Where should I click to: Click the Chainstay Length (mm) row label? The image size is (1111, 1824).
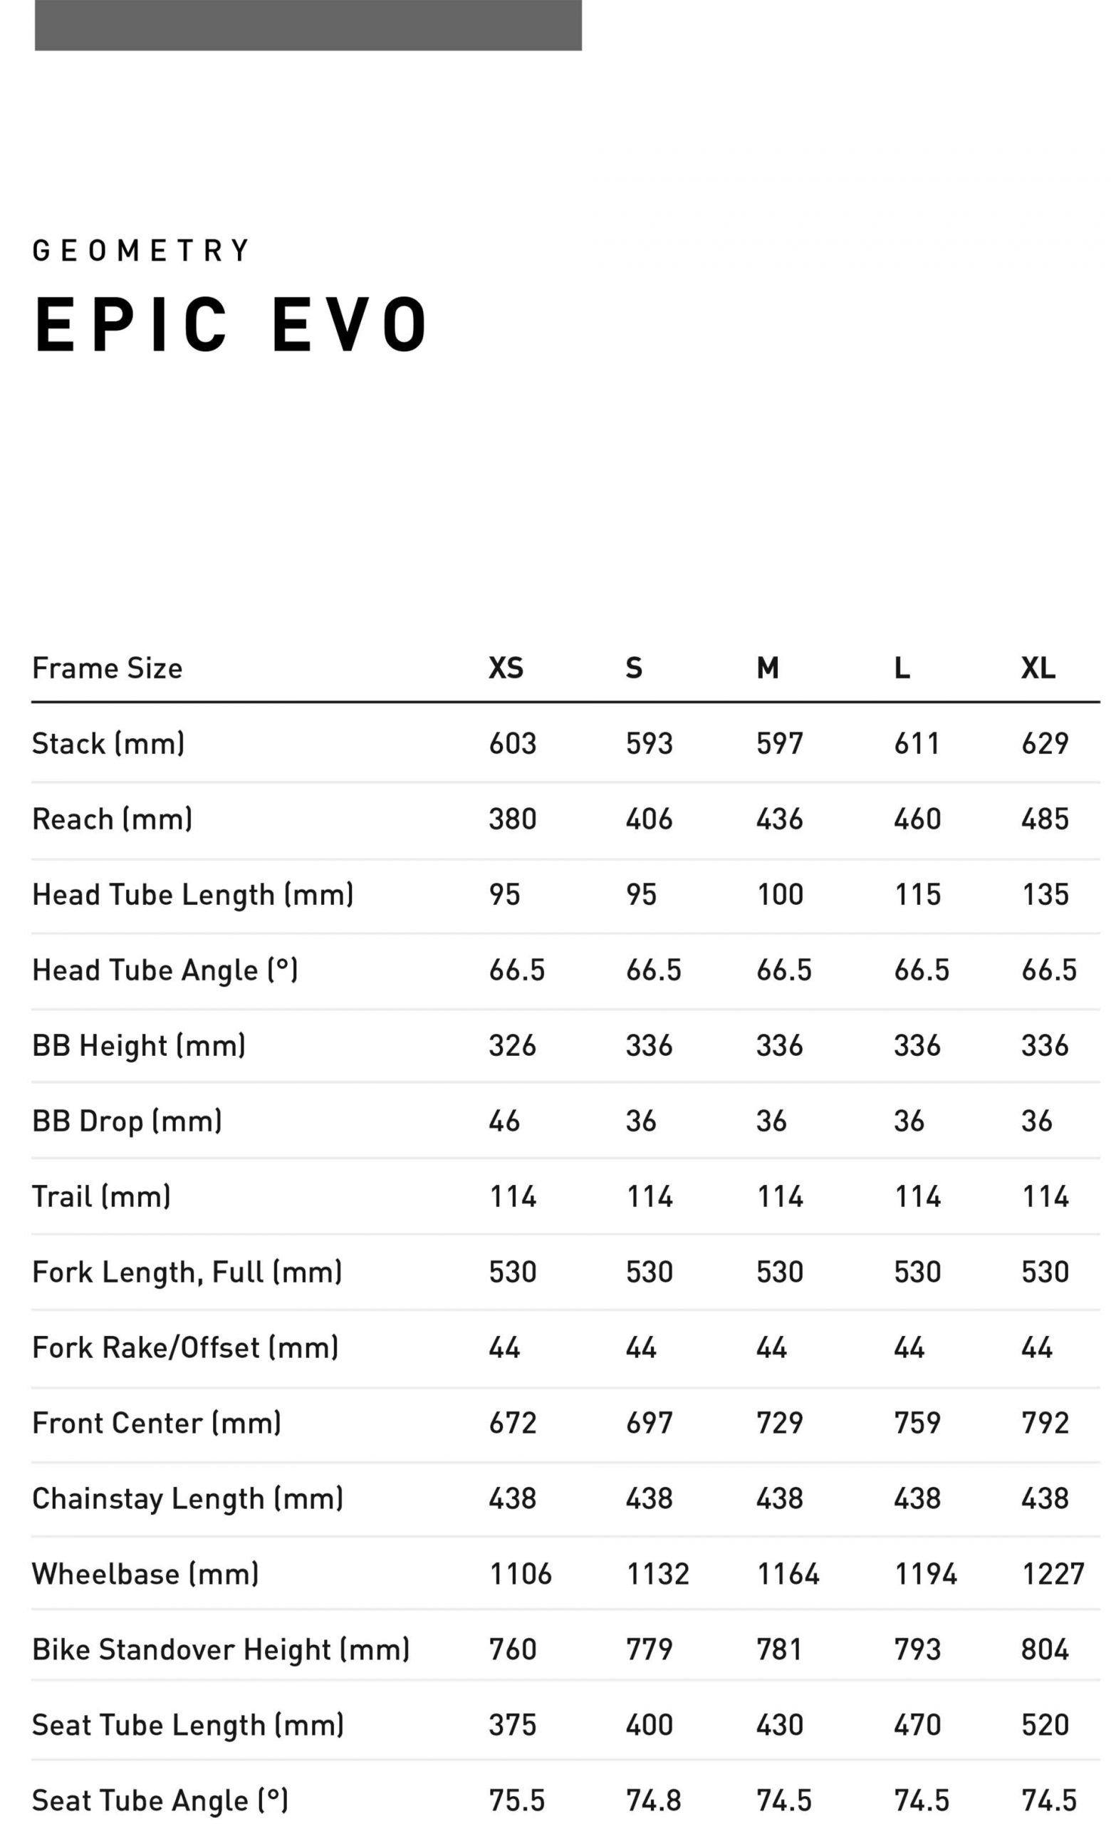187,1499
